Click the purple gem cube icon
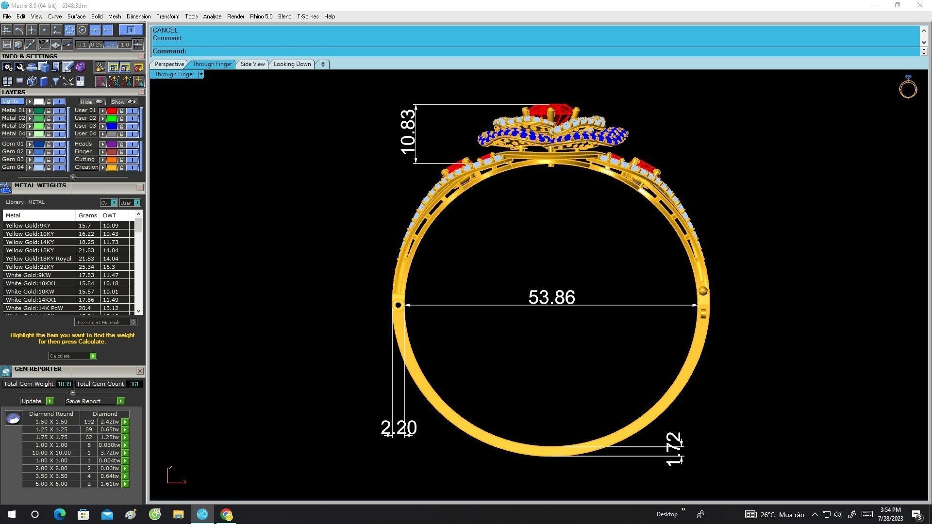Screen dimensions: 932x524 pyautogui.click(x=80, y=67)
